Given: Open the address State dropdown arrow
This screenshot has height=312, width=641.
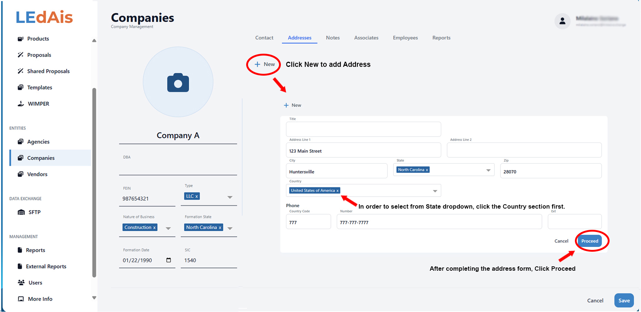Looking at the screenshot, I should point(488,171).
